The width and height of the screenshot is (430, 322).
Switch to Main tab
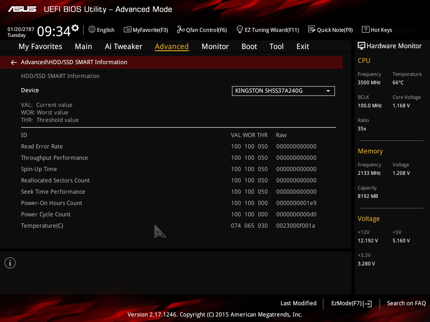point(84,47)
